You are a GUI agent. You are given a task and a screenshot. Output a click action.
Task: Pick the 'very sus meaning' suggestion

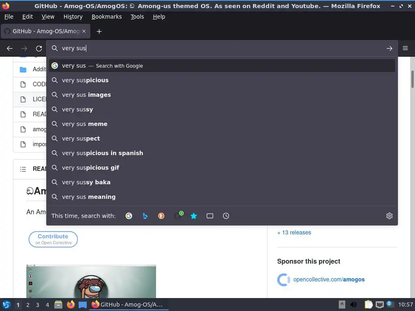coord(222,196)
